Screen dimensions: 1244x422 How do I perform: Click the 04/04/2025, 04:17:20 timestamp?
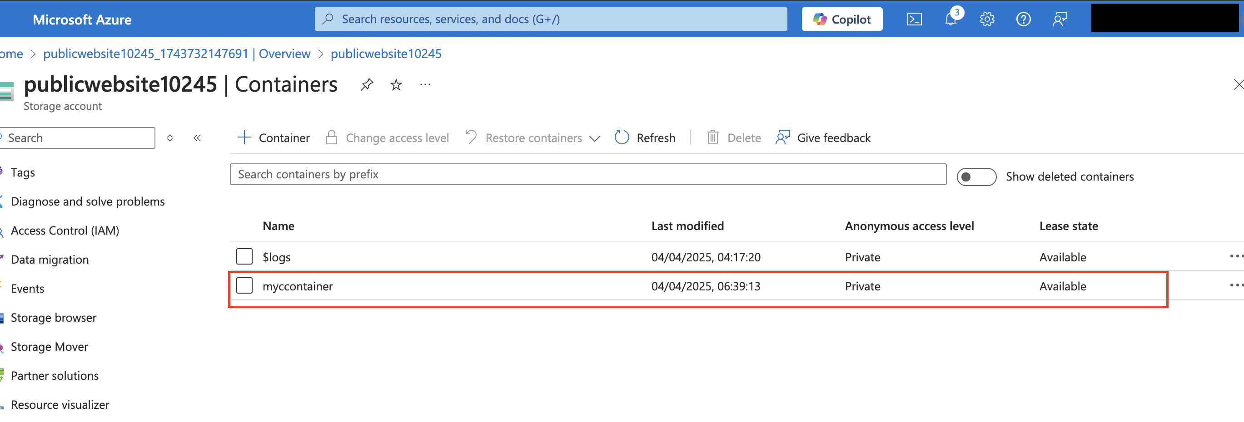point(706,258)
